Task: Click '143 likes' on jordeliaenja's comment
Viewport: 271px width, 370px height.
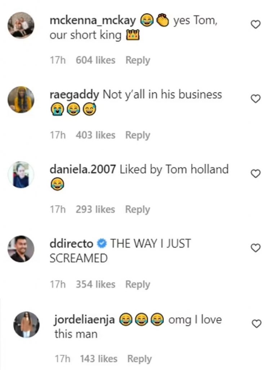Action: pyautogui.click(x=99, y=358)
